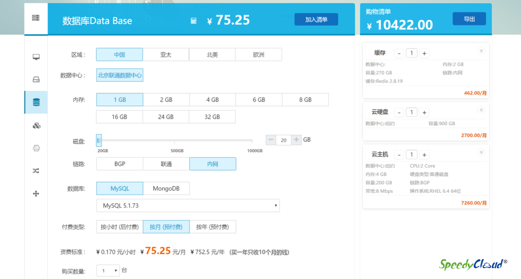Choose 联通 link type
The image size is (521, 279).
click(x=166, y=164)
